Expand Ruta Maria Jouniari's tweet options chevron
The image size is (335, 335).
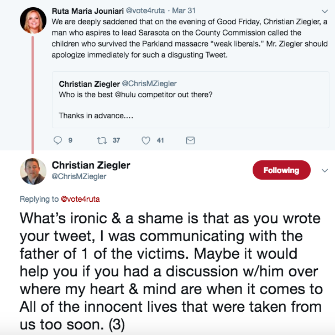[324, 11]
